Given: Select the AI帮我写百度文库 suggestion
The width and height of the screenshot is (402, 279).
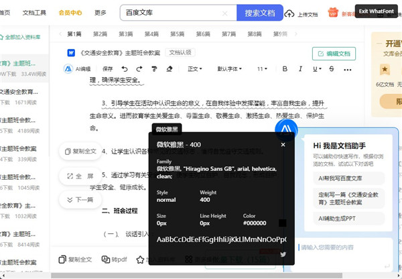Looking at the screenshot, I should [348, 178].
